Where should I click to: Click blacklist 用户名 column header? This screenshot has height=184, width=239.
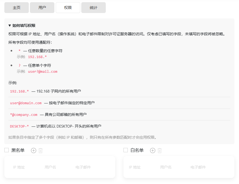click(50, 167)
